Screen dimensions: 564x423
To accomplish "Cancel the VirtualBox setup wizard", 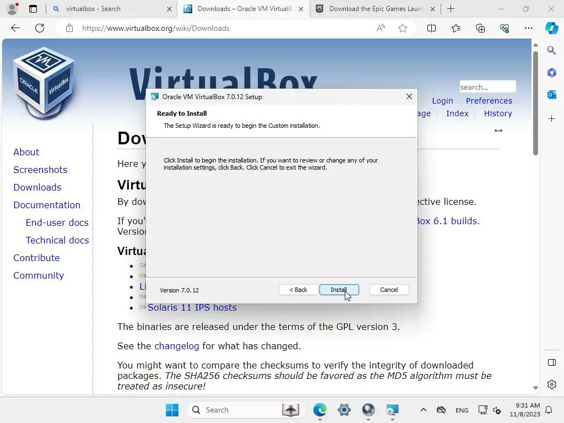I will click(389, 290).
